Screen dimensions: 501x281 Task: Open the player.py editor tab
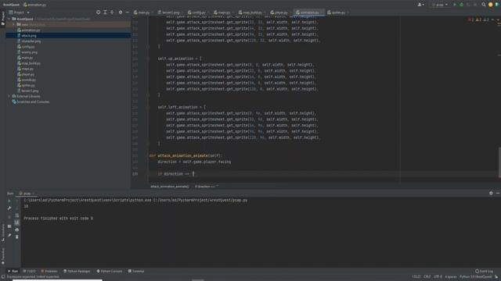coord(279,12)
